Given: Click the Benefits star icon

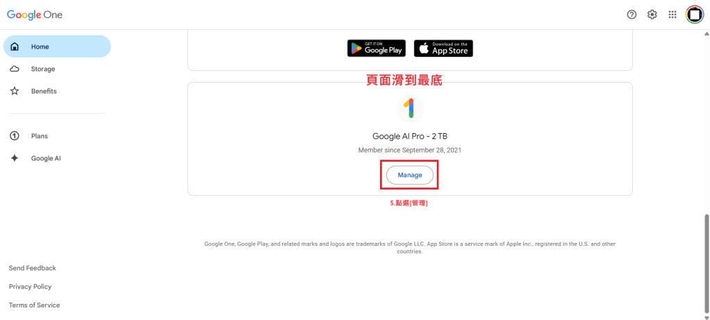Looking at the screenshot, I should point(15,91).
